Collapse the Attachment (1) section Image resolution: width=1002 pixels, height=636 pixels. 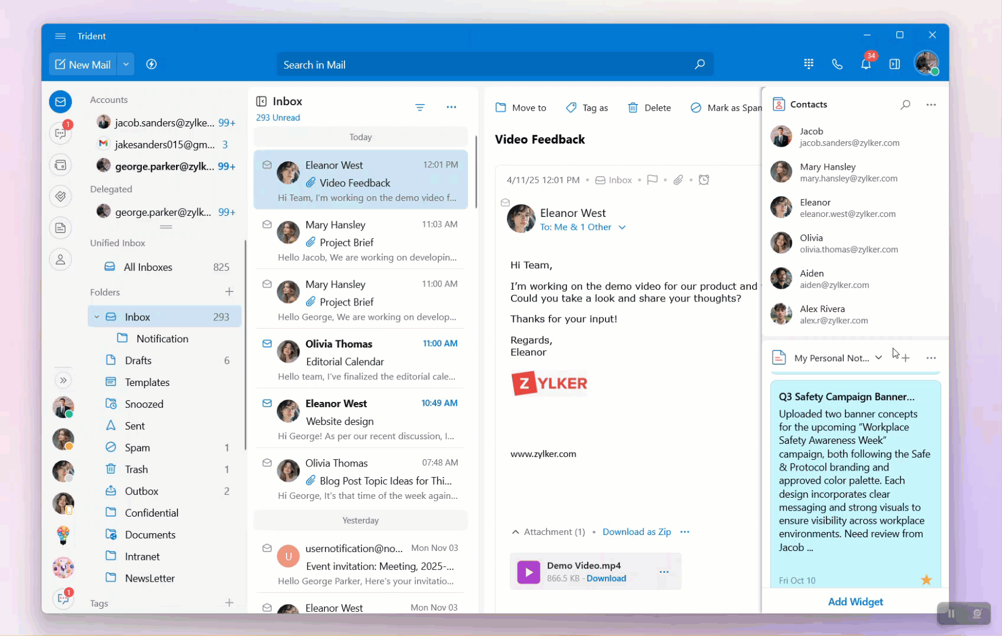pyautogui.click(x=515, y=532)
